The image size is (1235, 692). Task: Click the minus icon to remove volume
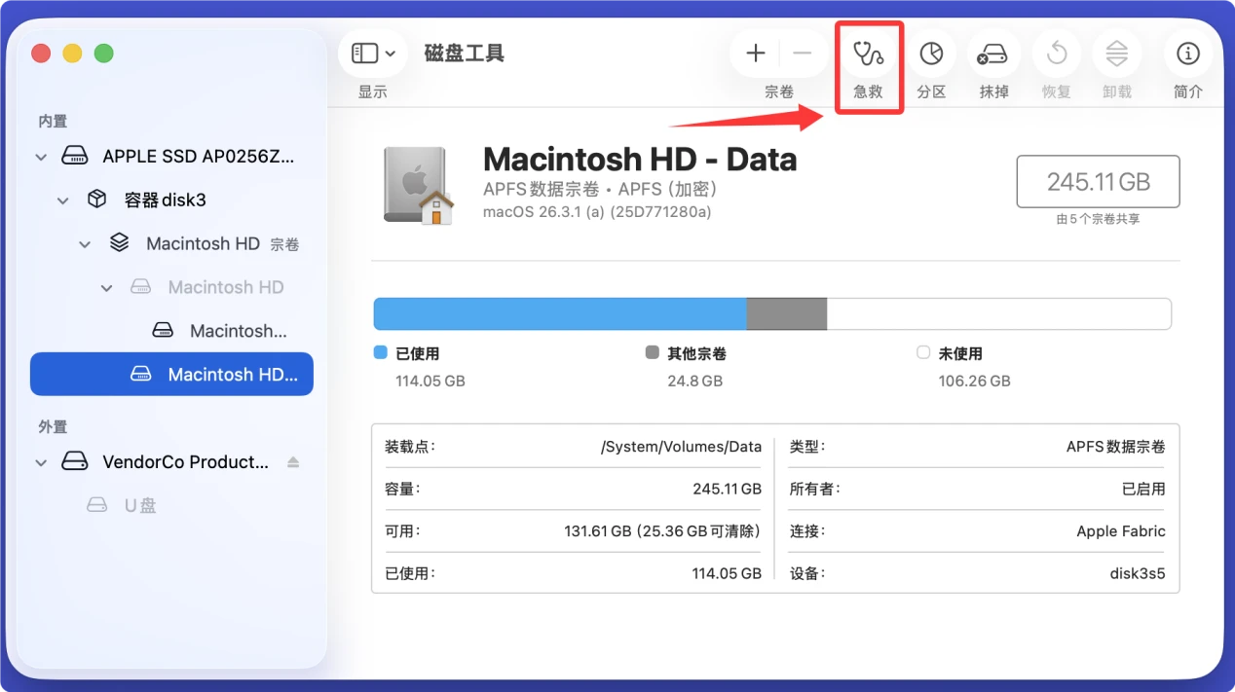coord(802,54)
